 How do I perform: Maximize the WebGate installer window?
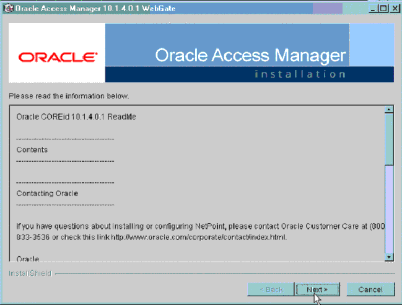pos(383,9)
